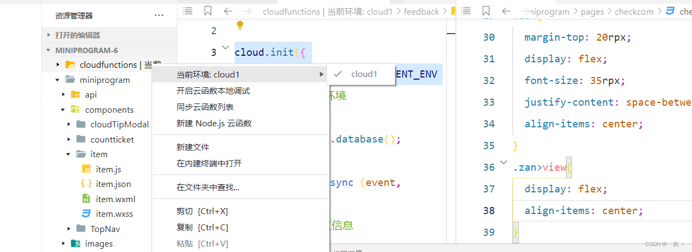The height and width of the screenshot is (252, 692).
Task: Expand the 打开的编辑器 section
Action: tap(49, 35)
